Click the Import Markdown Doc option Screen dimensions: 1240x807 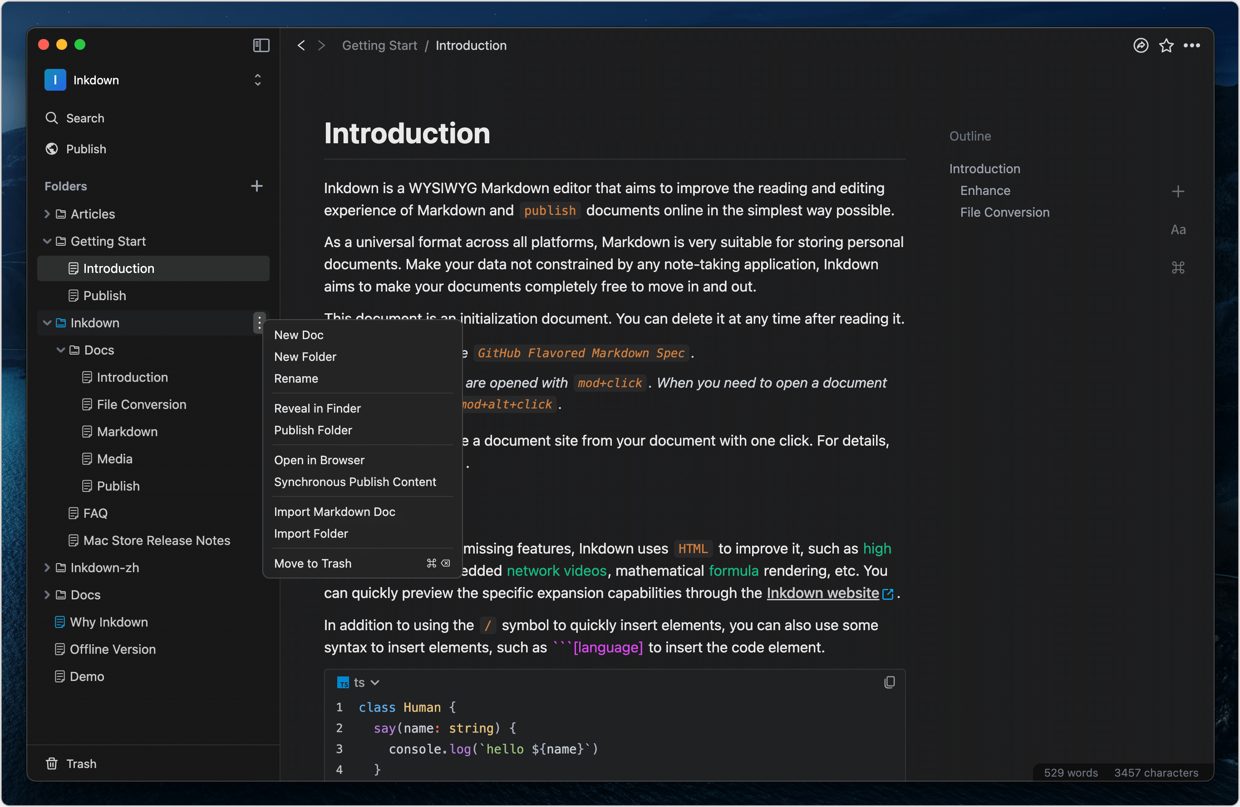pos(335,511)
